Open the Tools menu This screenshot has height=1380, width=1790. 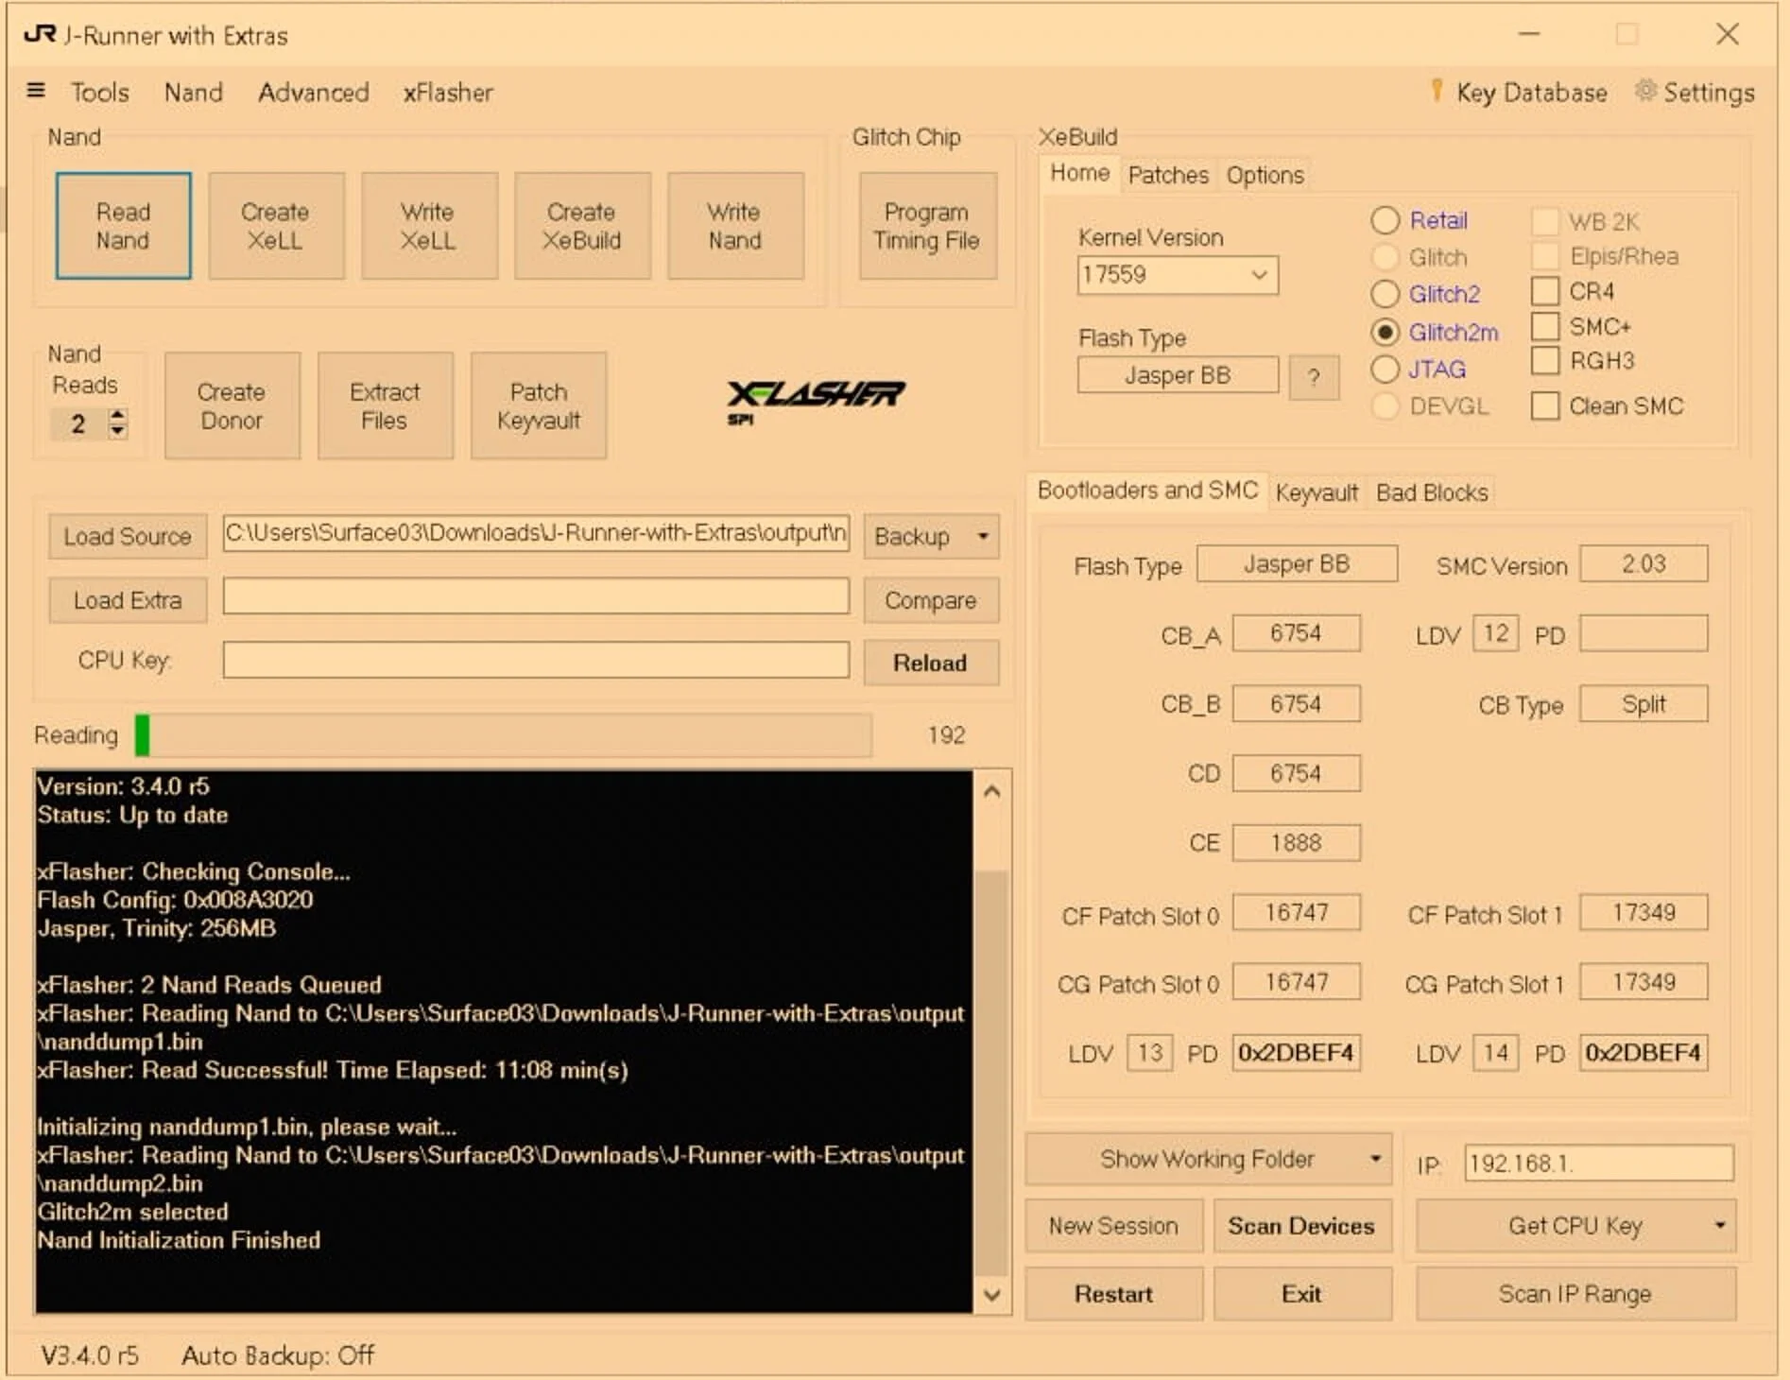[100, 92]
